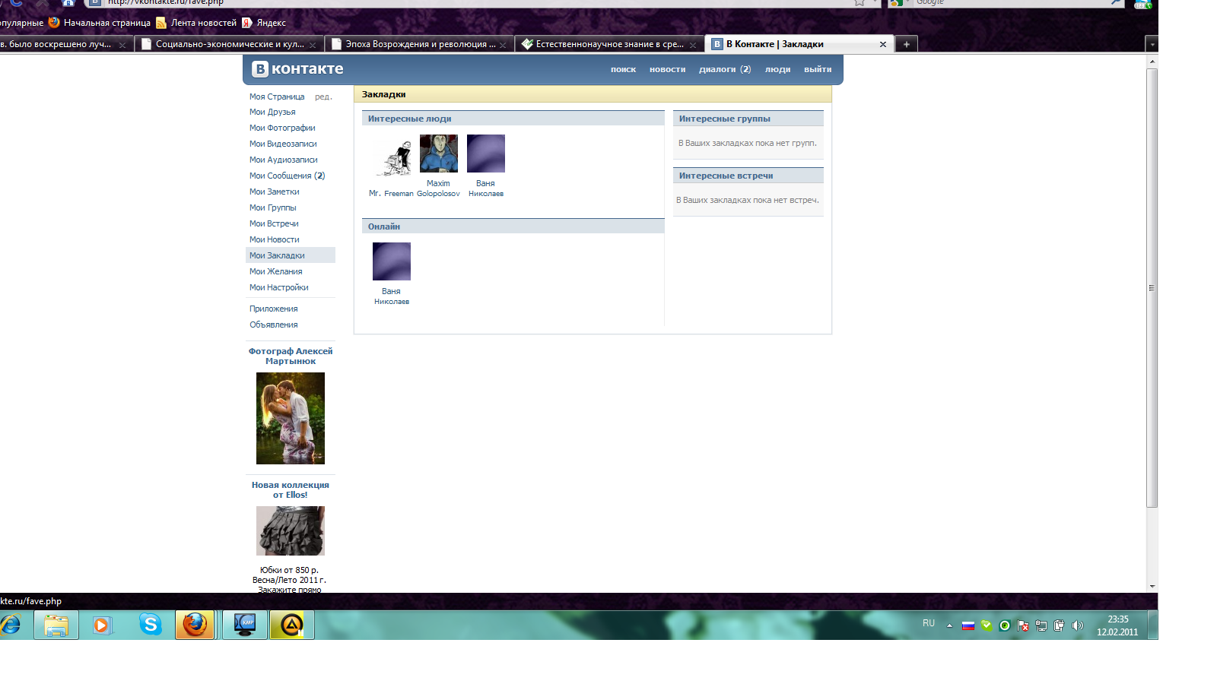Click the VKontakte logo in the header

click(x=298, y=69)
